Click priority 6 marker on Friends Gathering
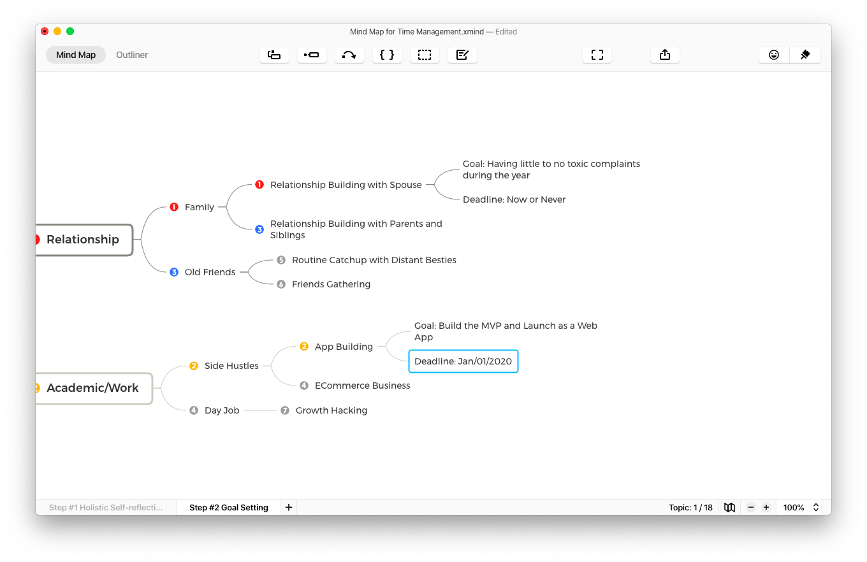 tap(281, 284)
